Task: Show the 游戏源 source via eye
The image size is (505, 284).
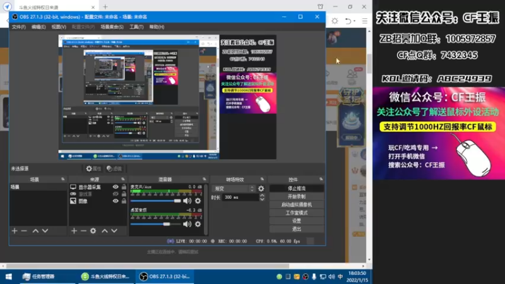Action: [116, 194]
